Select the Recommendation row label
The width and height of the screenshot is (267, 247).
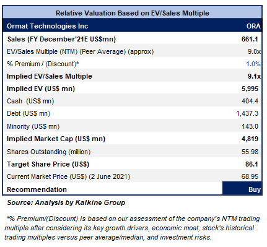point(37,189)
